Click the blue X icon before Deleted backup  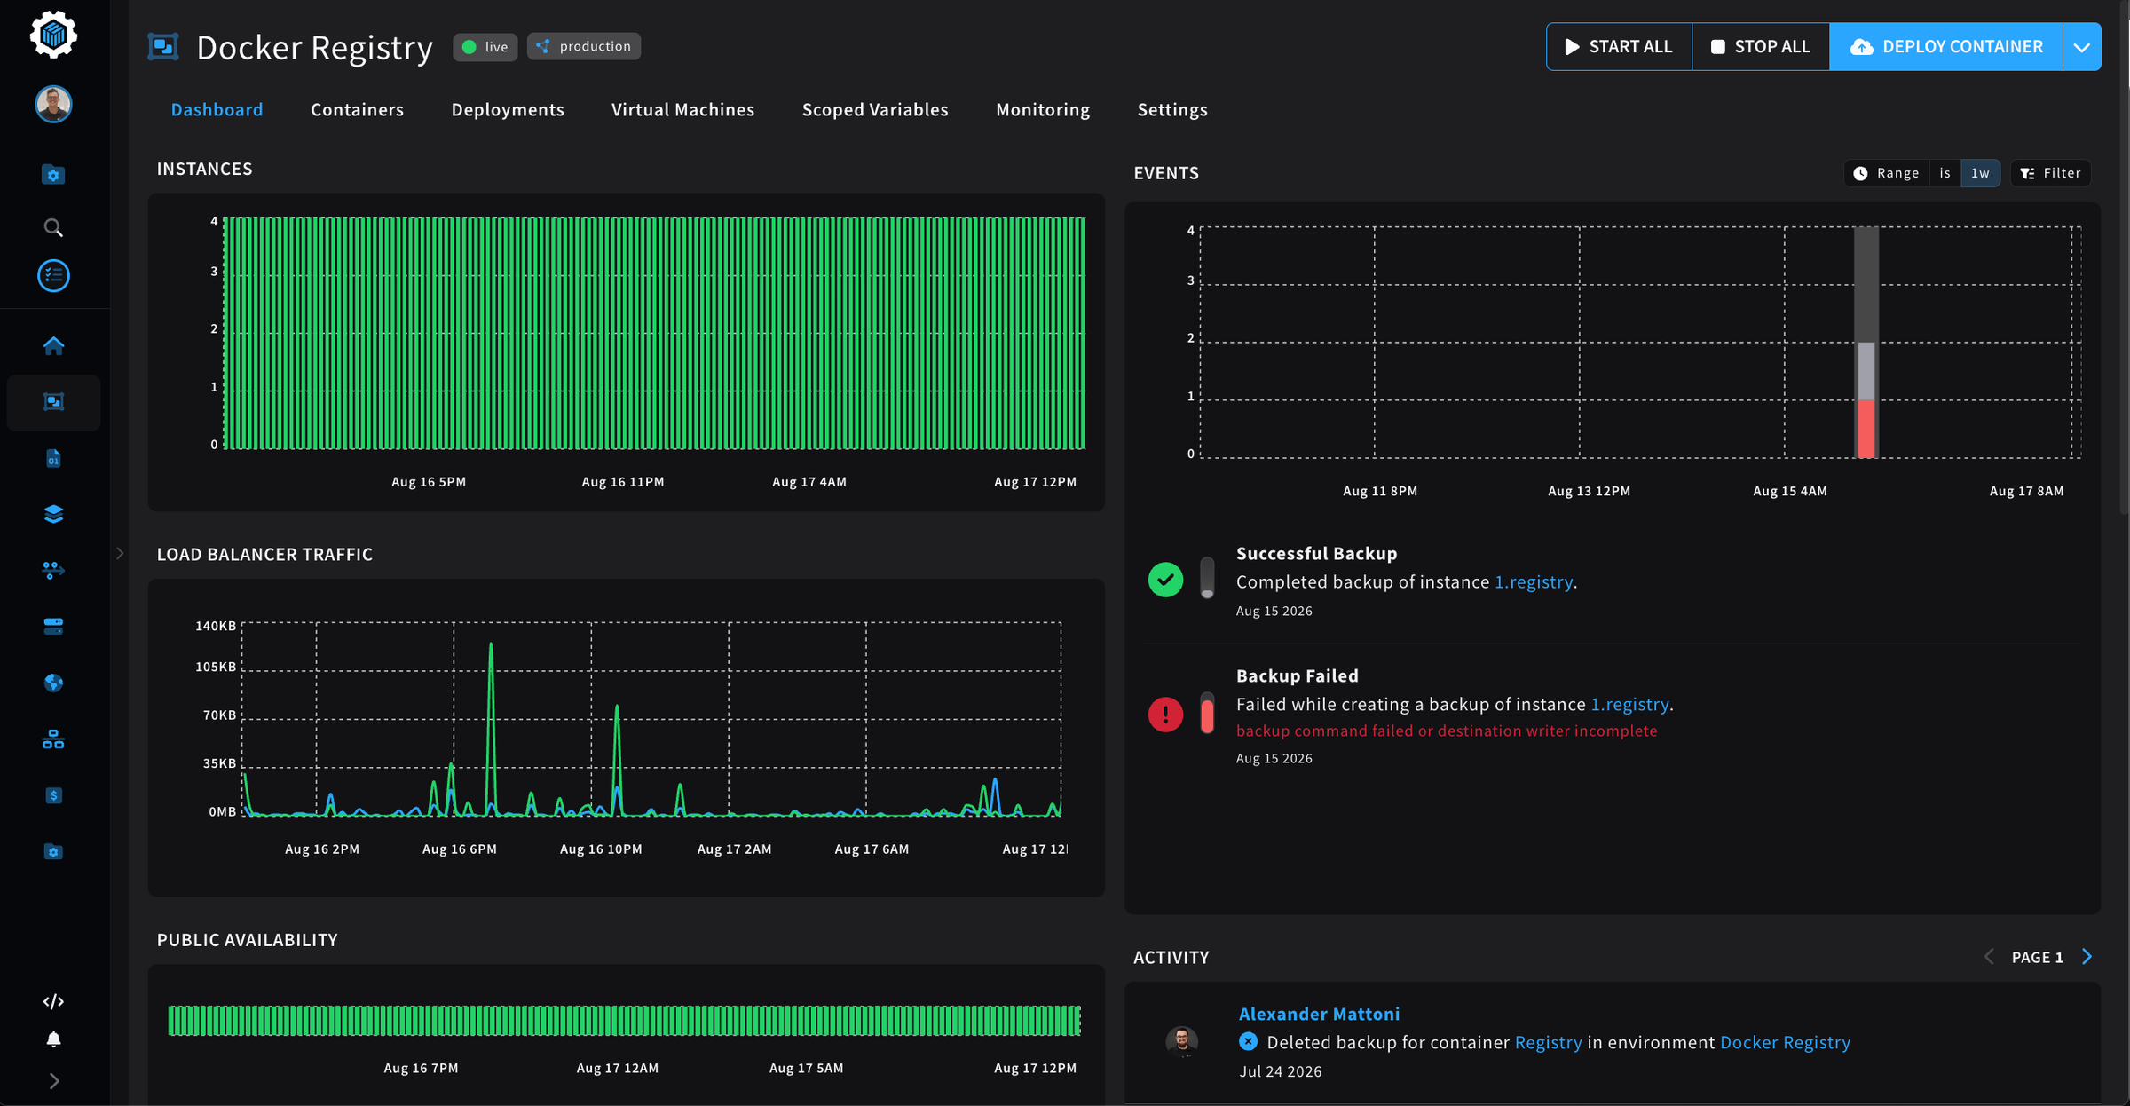pyautogui.click(x=1248, y=1041)
